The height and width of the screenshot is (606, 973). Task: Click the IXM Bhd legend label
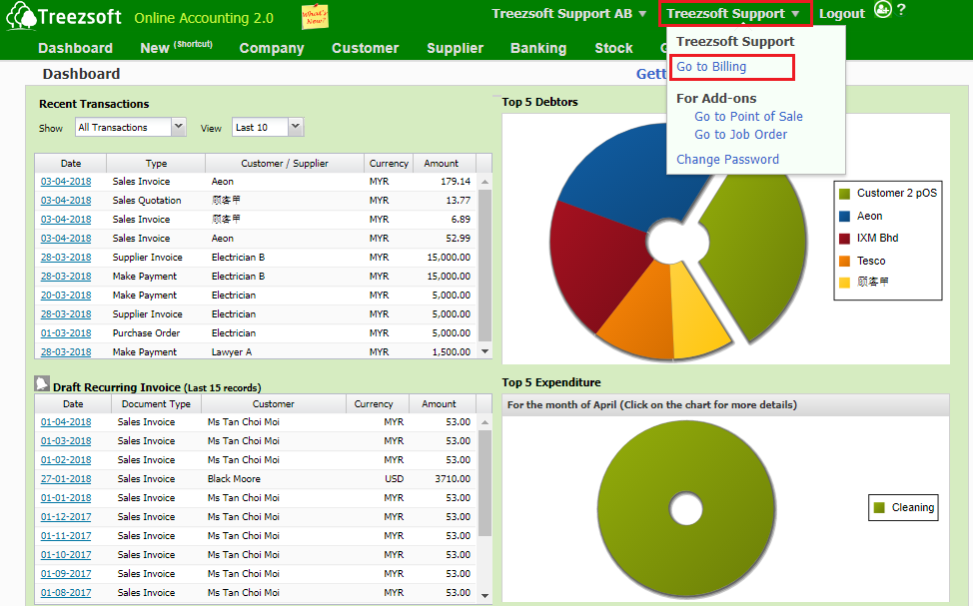[877, 239]
